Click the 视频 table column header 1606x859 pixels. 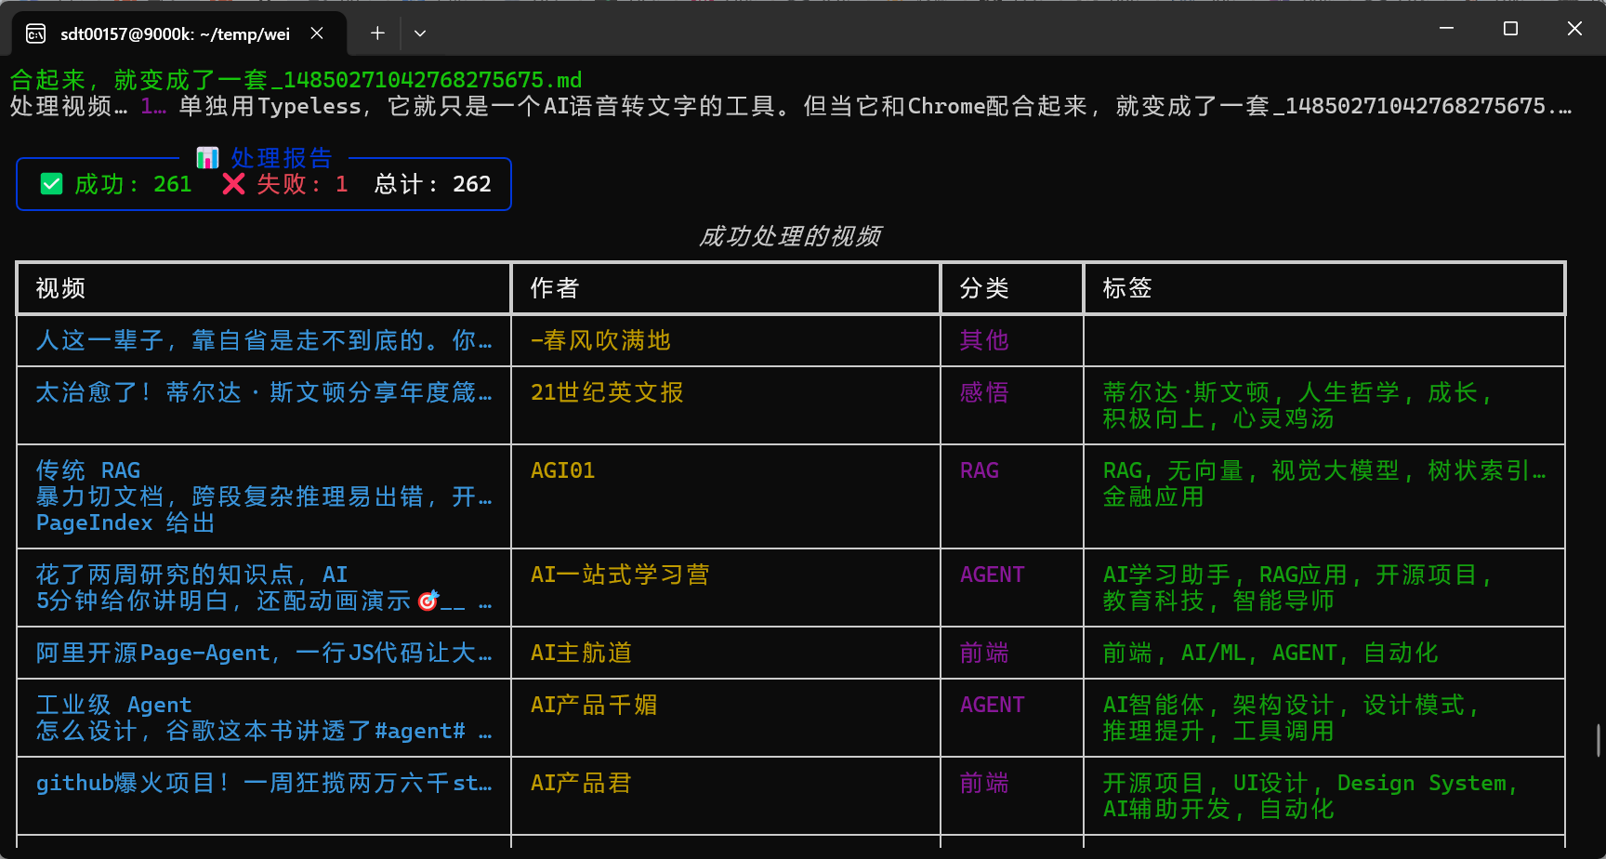[x=60, y=288]
